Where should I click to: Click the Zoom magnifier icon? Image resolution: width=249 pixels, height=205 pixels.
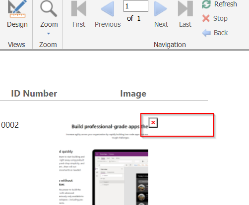click(x=49, y=8)
